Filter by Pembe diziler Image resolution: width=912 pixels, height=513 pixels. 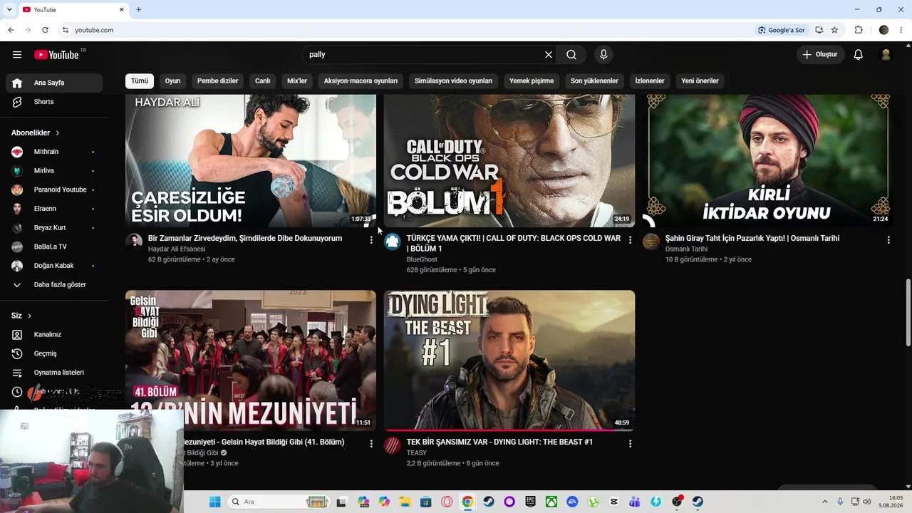coord(218,81)
